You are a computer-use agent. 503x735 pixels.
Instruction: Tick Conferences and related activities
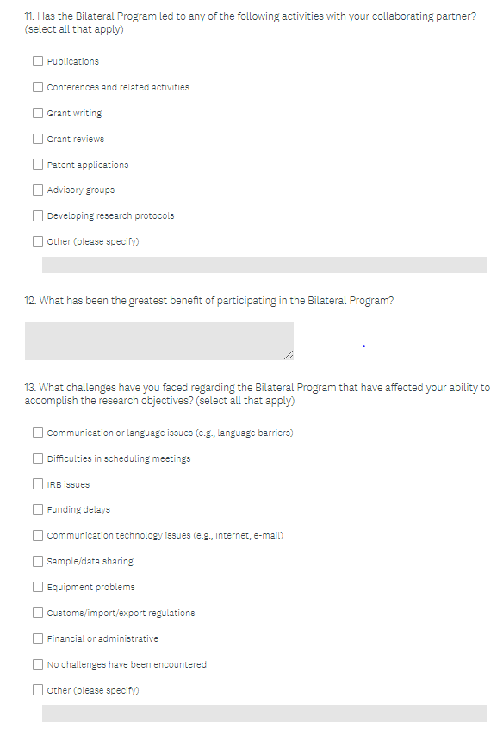click(38, 87)
